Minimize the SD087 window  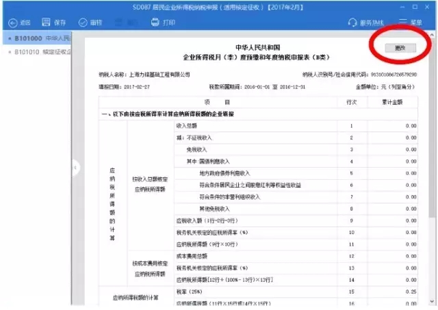point(402,7)
